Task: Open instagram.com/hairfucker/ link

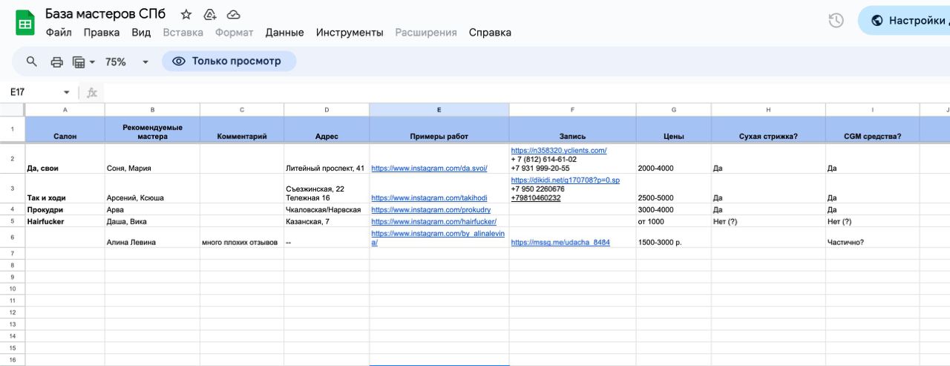Action: pyautogui.click(x=433, y=222)
